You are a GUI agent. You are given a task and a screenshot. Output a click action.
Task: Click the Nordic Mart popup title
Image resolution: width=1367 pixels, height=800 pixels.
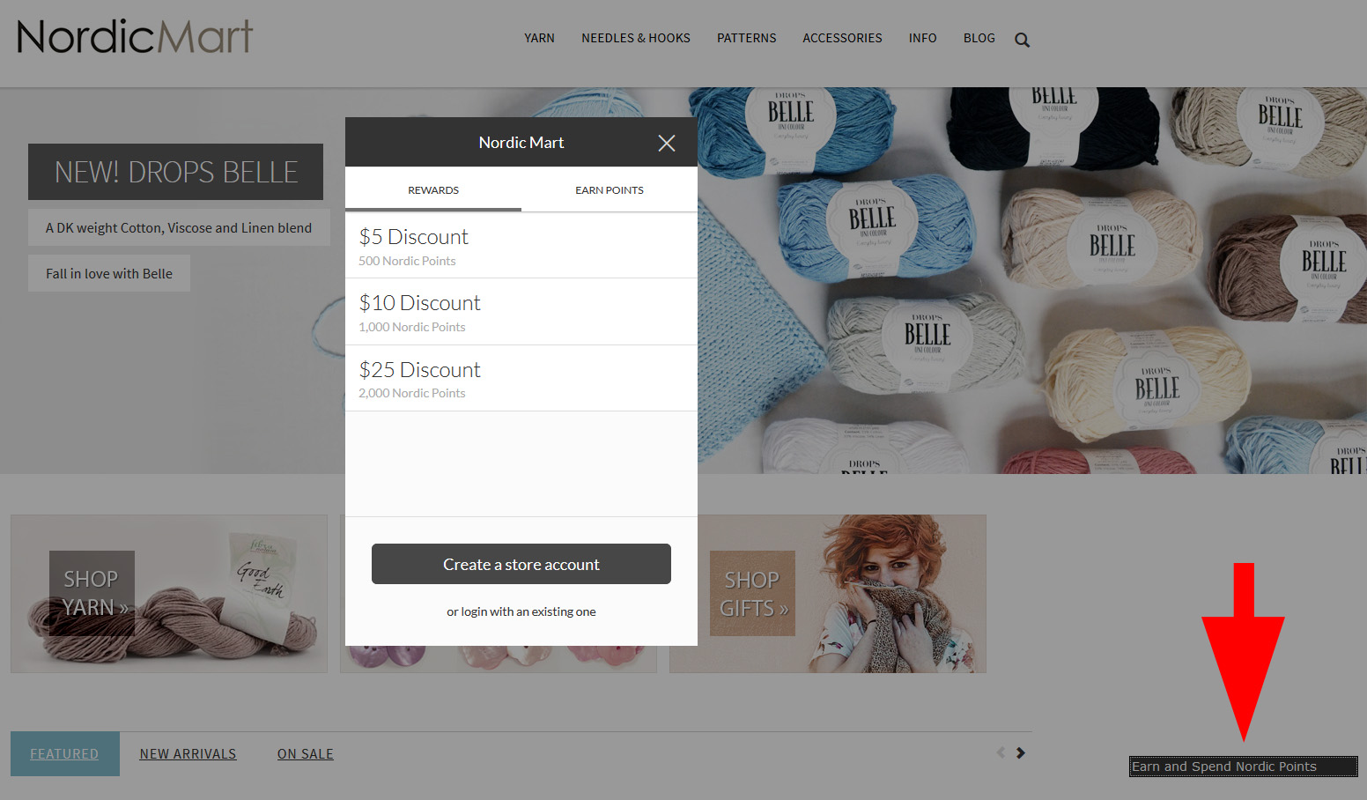tap(521, 143)
